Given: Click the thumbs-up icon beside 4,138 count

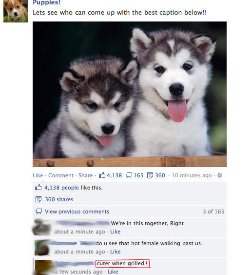Looking at the screenshot, I should coord(102,175).
